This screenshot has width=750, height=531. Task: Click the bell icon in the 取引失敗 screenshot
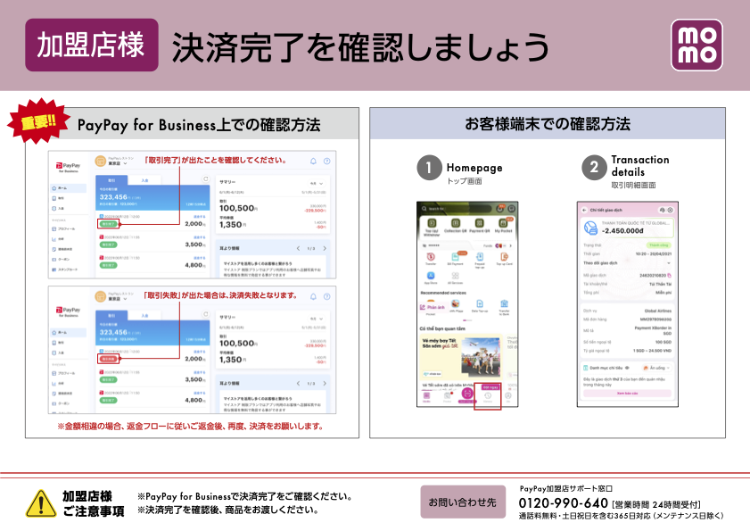click(313, 296)
